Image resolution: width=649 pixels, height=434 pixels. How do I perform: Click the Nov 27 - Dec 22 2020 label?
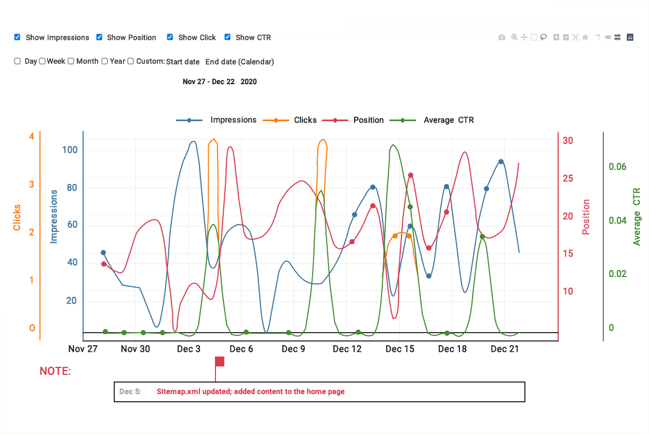[220, 82]
